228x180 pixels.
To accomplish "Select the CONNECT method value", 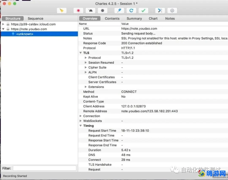I will pyautogui.click(x=129, y=92).
